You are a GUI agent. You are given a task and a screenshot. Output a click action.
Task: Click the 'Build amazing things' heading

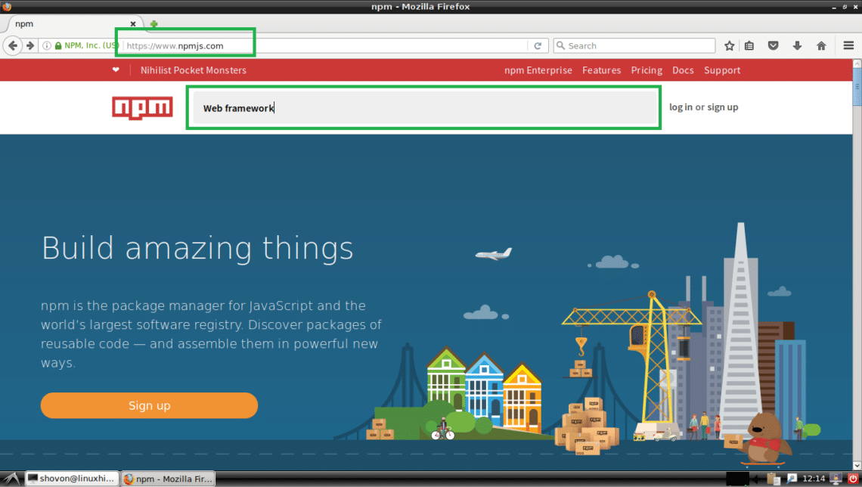pos(197,249)
